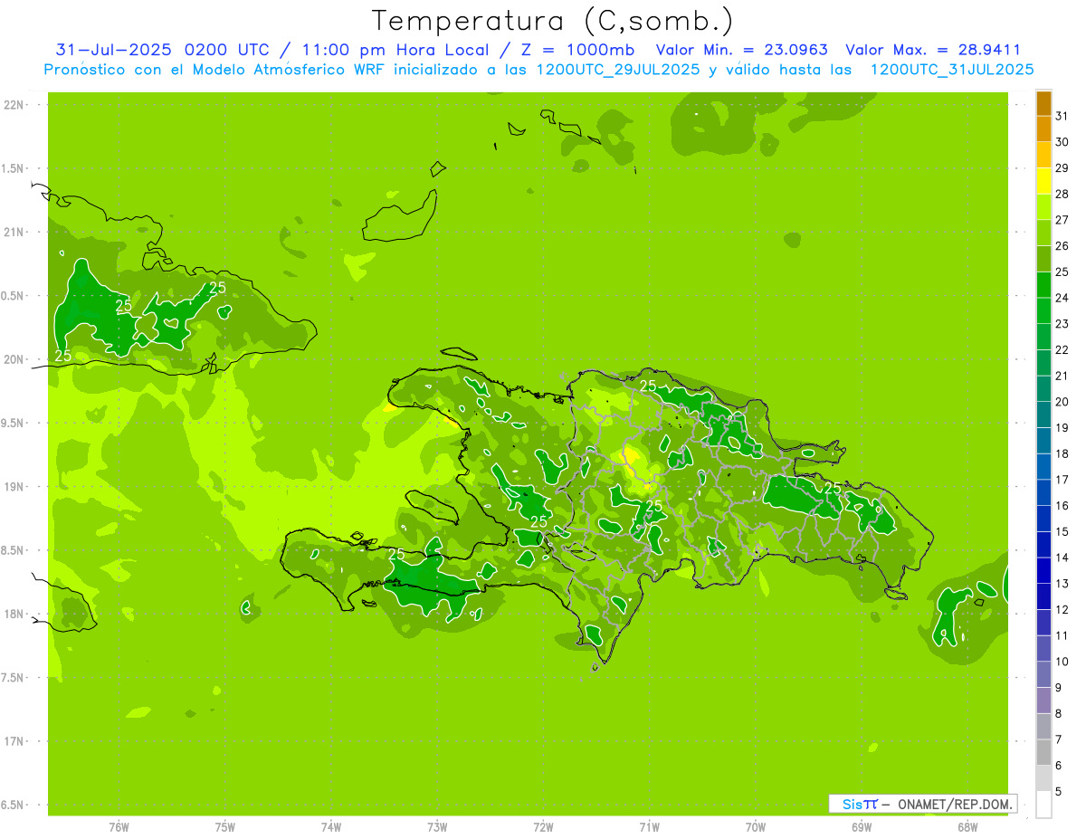Select the '1200UTC_31JUL2025' valid-until time

[951, 69]
